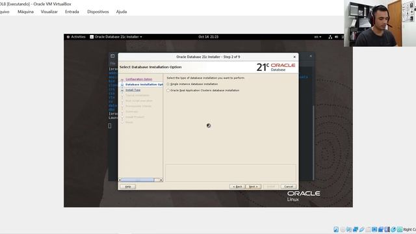The height and width of the screenshot is (234, 416).
Task: Open VirtualBox Entrada menu
Action: (x=72, y=12)
